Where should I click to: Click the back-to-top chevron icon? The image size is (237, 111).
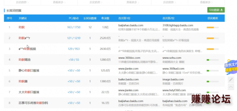[231, 87]
